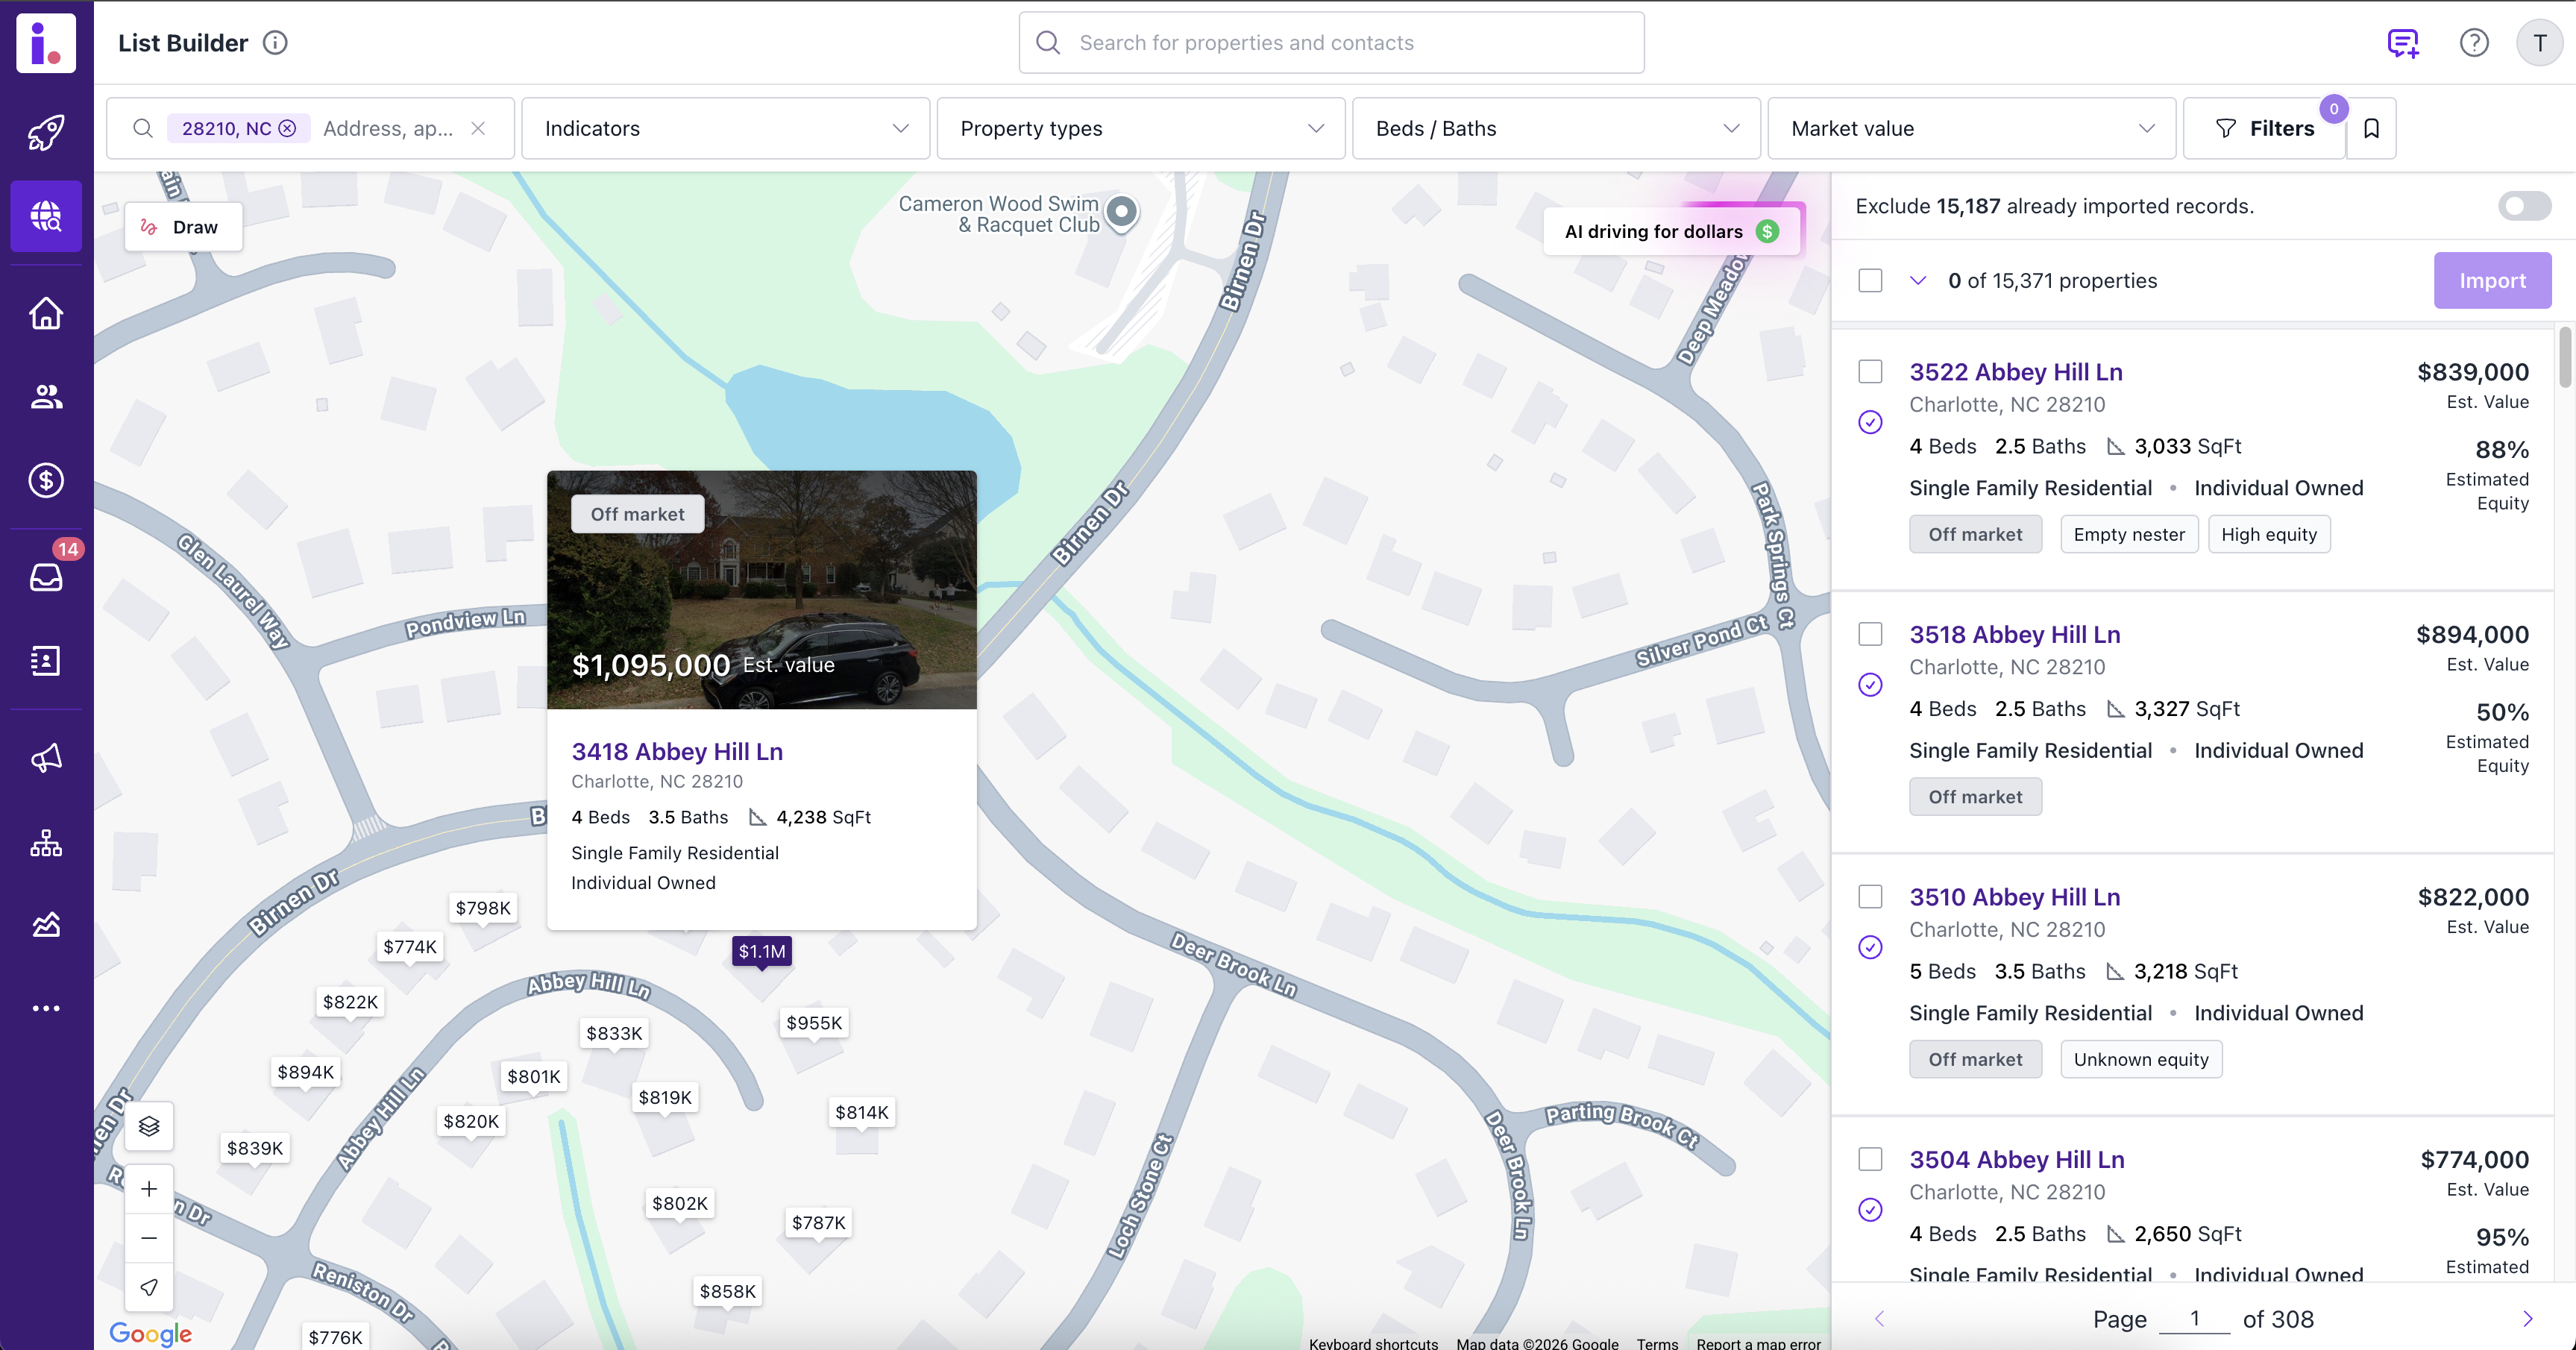Open help via the question mark icon
This screenshot has height=1350, width=2576.
pos(2474,42)
